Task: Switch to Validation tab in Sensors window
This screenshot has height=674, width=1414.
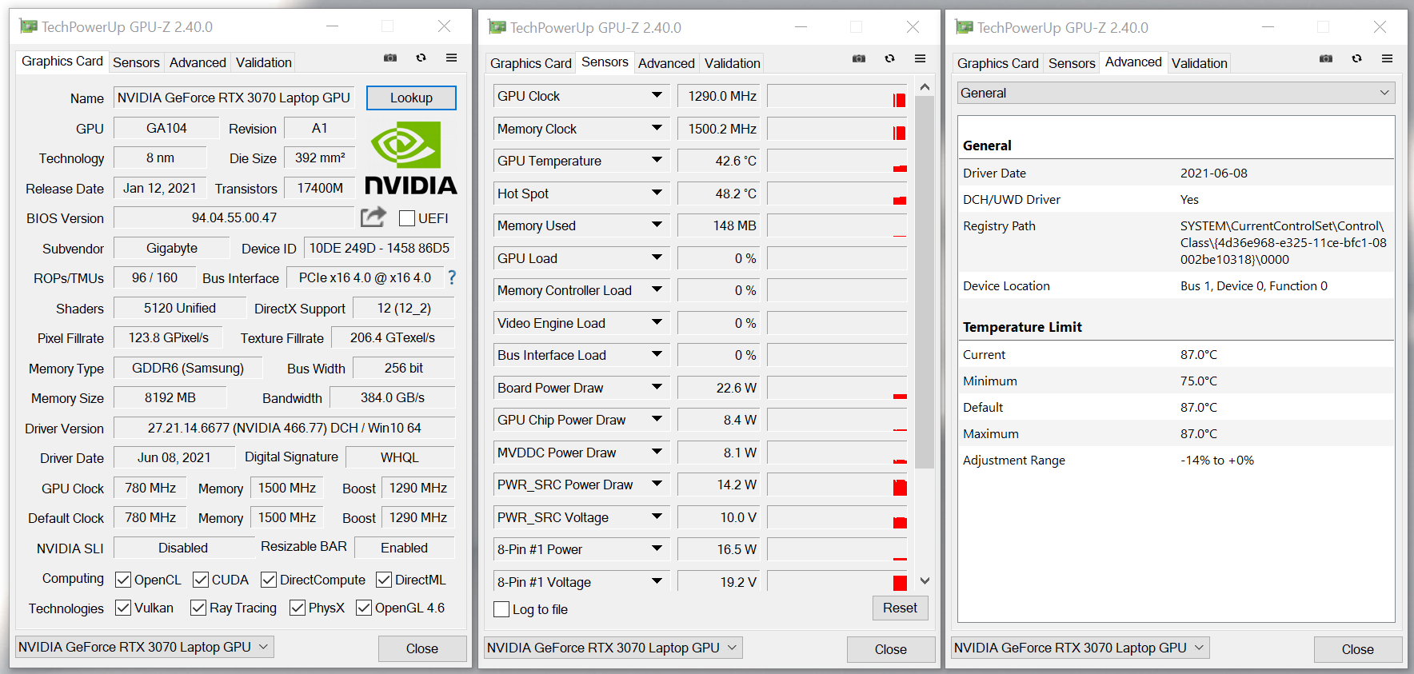Action: [x=733, y=63]
